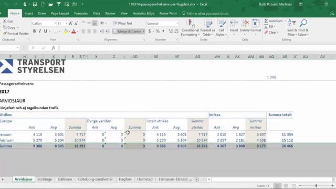Open the Clear menu
Screen dimensions: 336x189
[271, 33]
